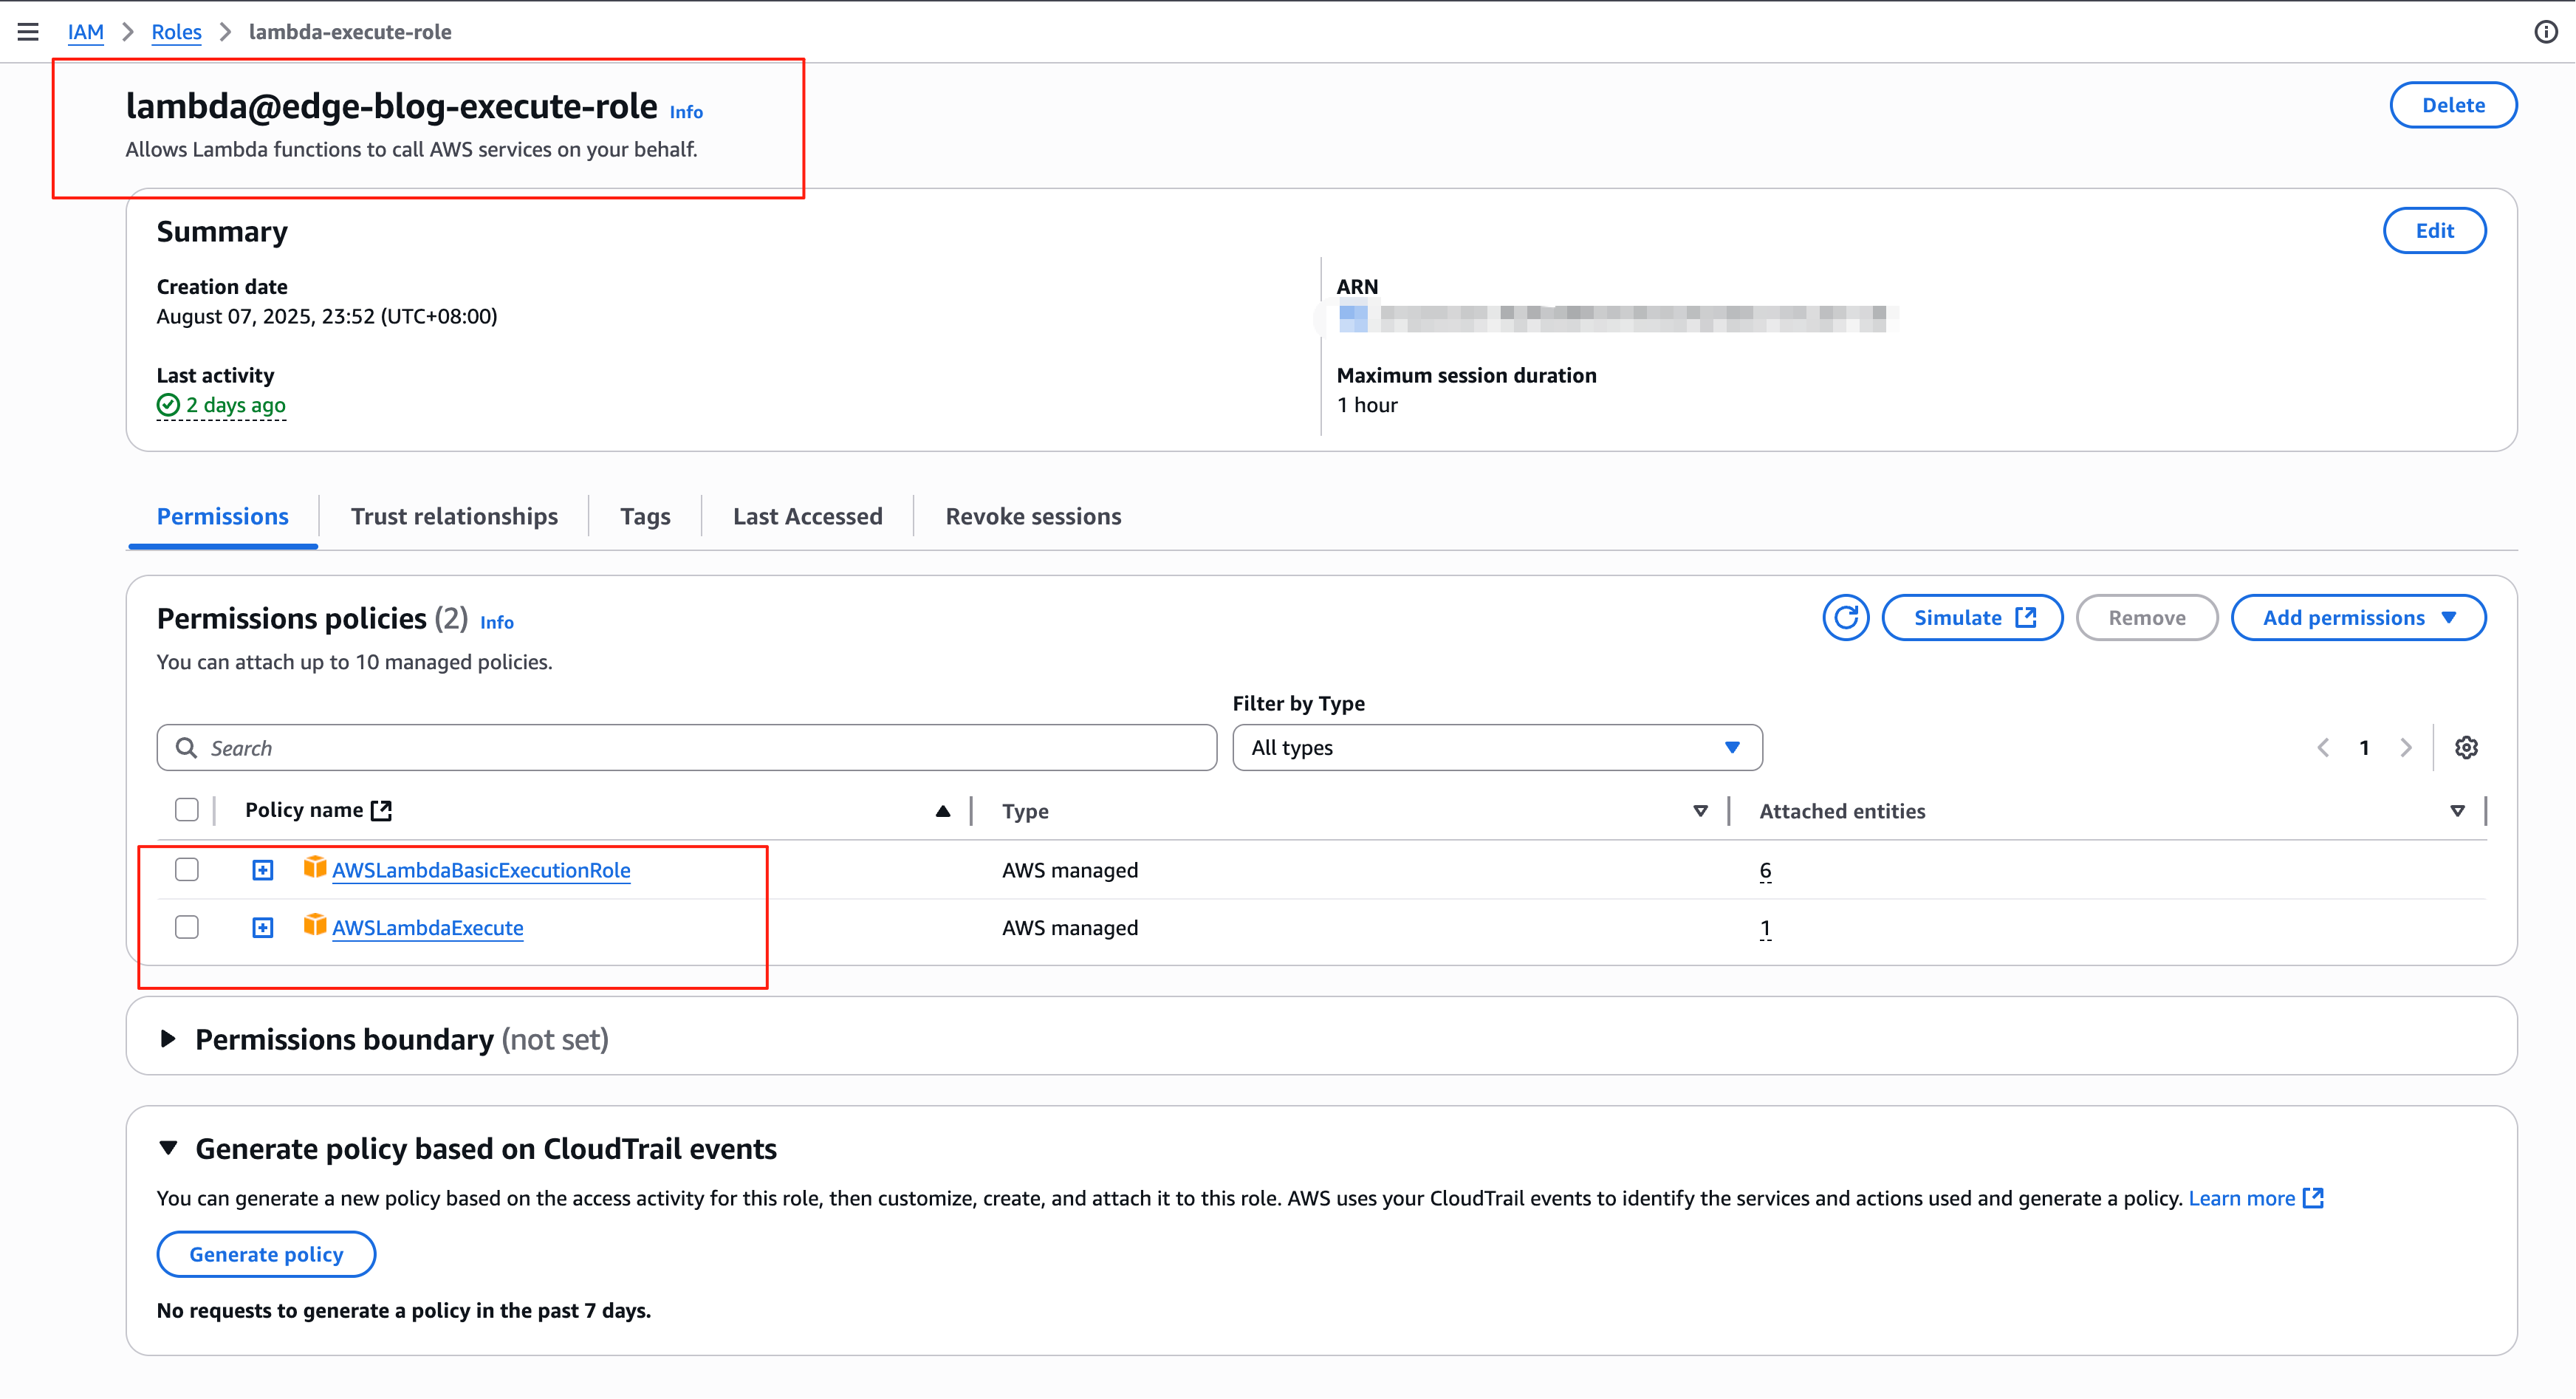Screen dimensions: 2576x1399
Task: Refresh the permissions policies list
Action: (x=1845, y=618)
